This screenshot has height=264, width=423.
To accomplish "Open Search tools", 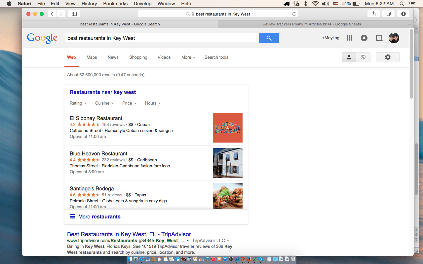I will [216, 57].
